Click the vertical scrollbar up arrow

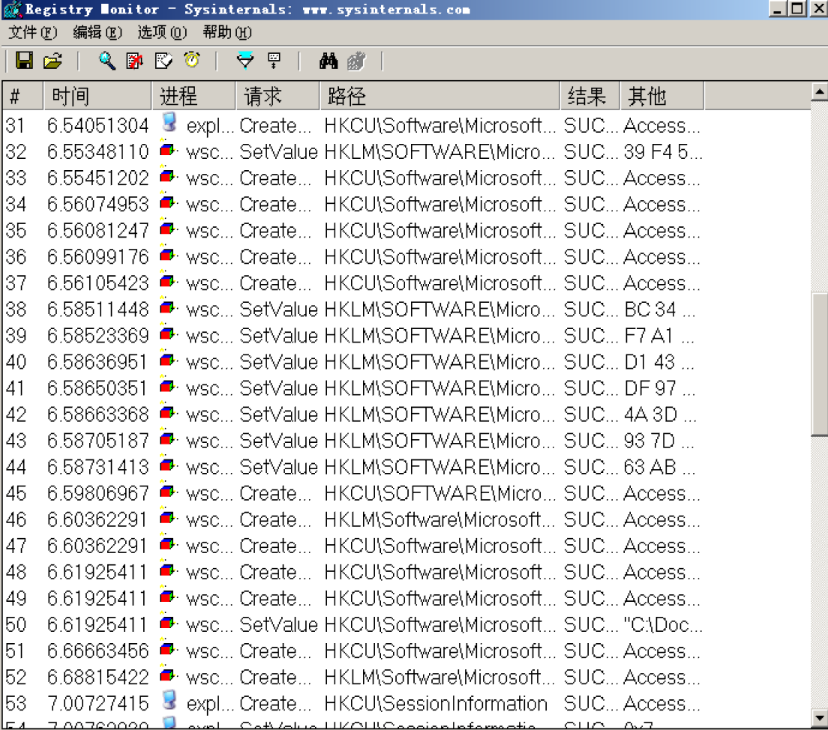(819, 92)
